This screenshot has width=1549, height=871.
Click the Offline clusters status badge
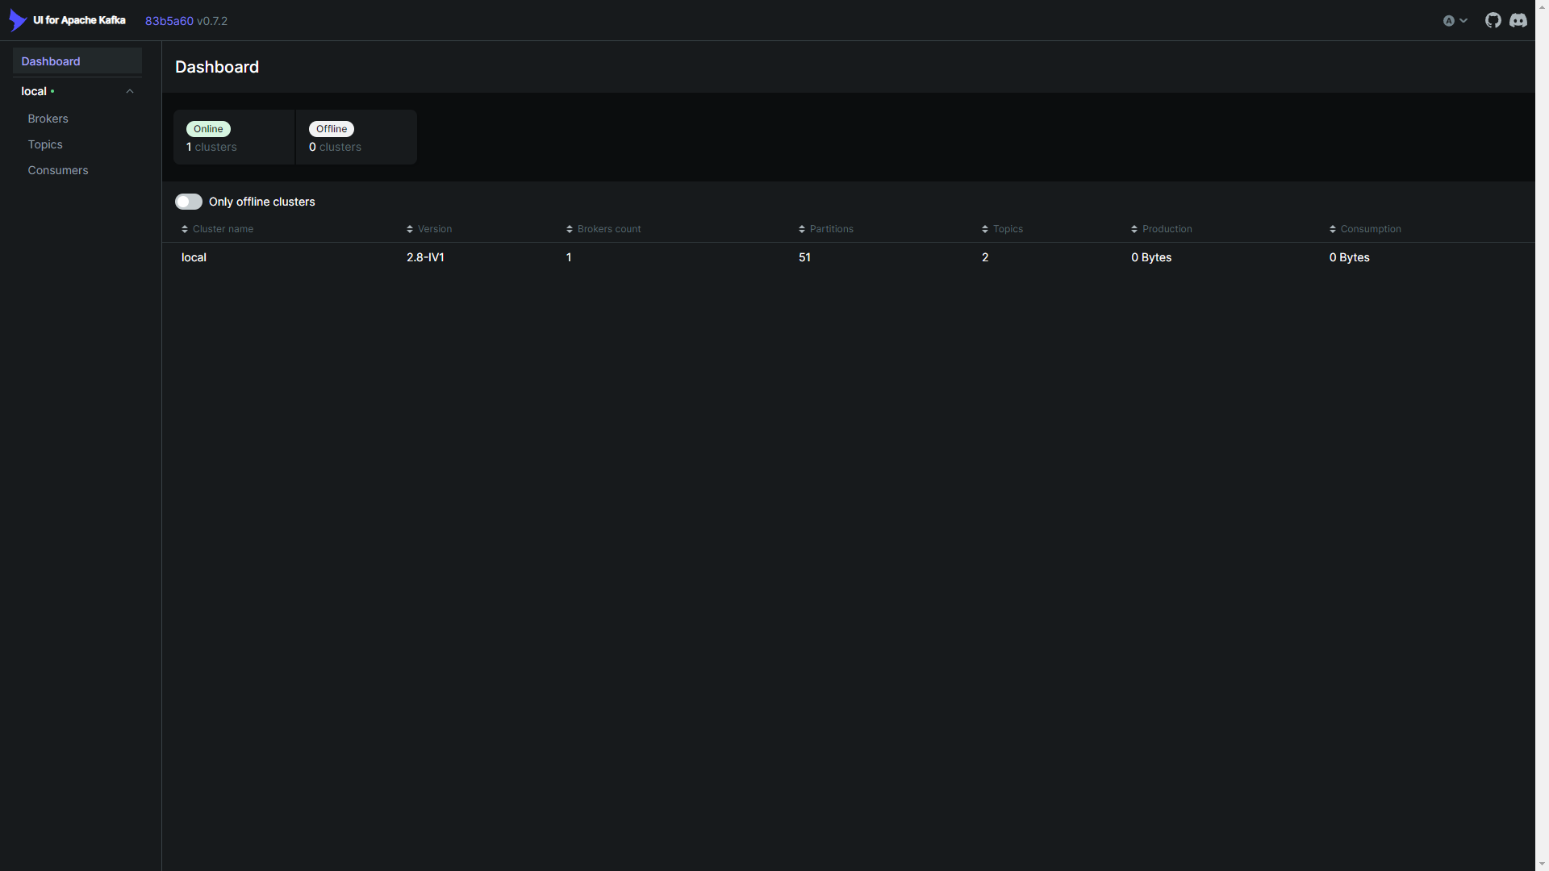point(331,127)
